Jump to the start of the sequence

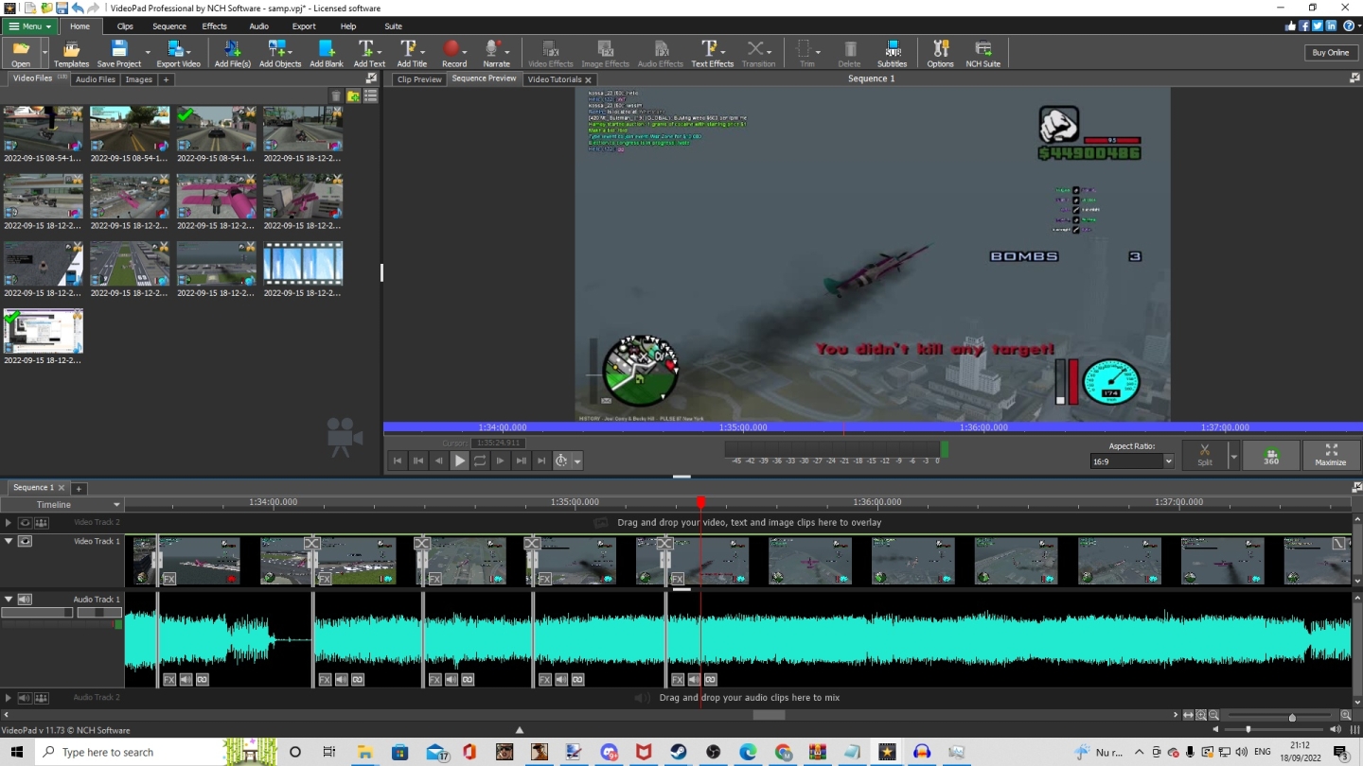[398, 461]
